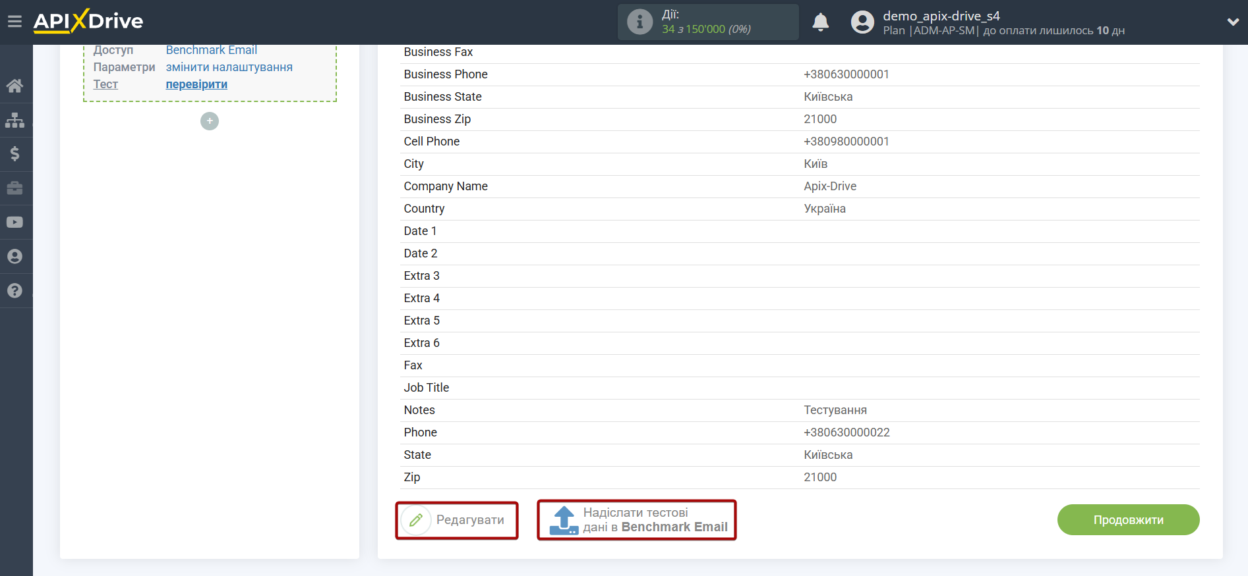Click the pencil edit icon

416,520
